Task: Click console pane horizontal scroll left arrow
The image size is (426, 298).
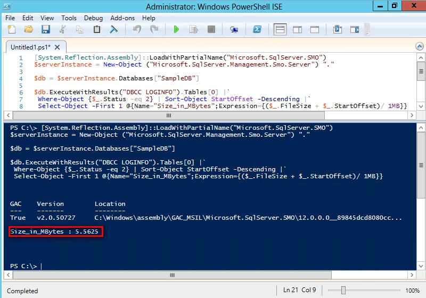Action: (x=8, y=275)
